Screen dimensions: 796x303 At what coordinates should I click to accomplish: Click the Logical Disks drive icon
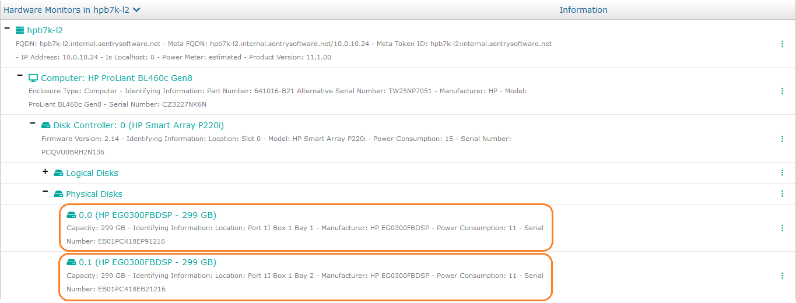tap(58, 173)
